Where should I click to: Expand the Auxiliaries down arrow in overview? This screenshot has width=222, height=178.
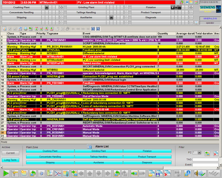127,17
